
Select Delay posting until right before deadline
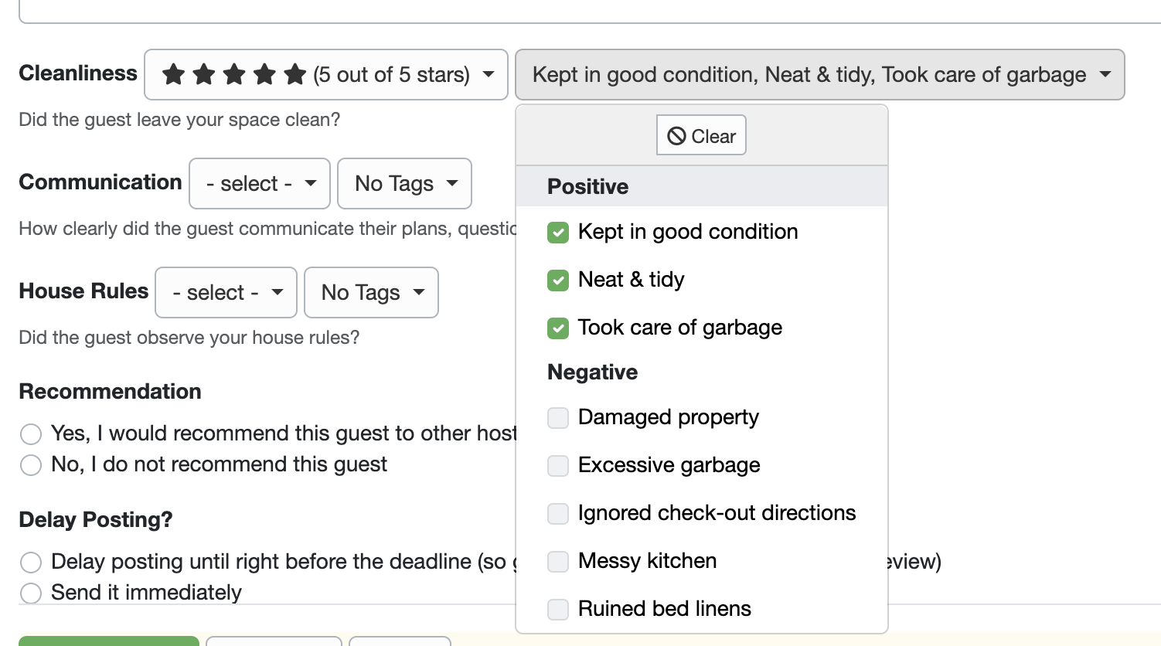click(x=31, y=562)
